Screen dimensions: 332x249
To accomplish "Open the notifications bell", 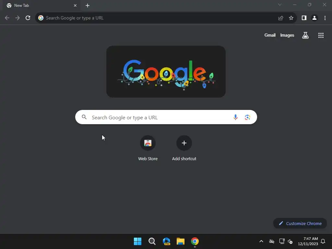I will pos(323,241).
